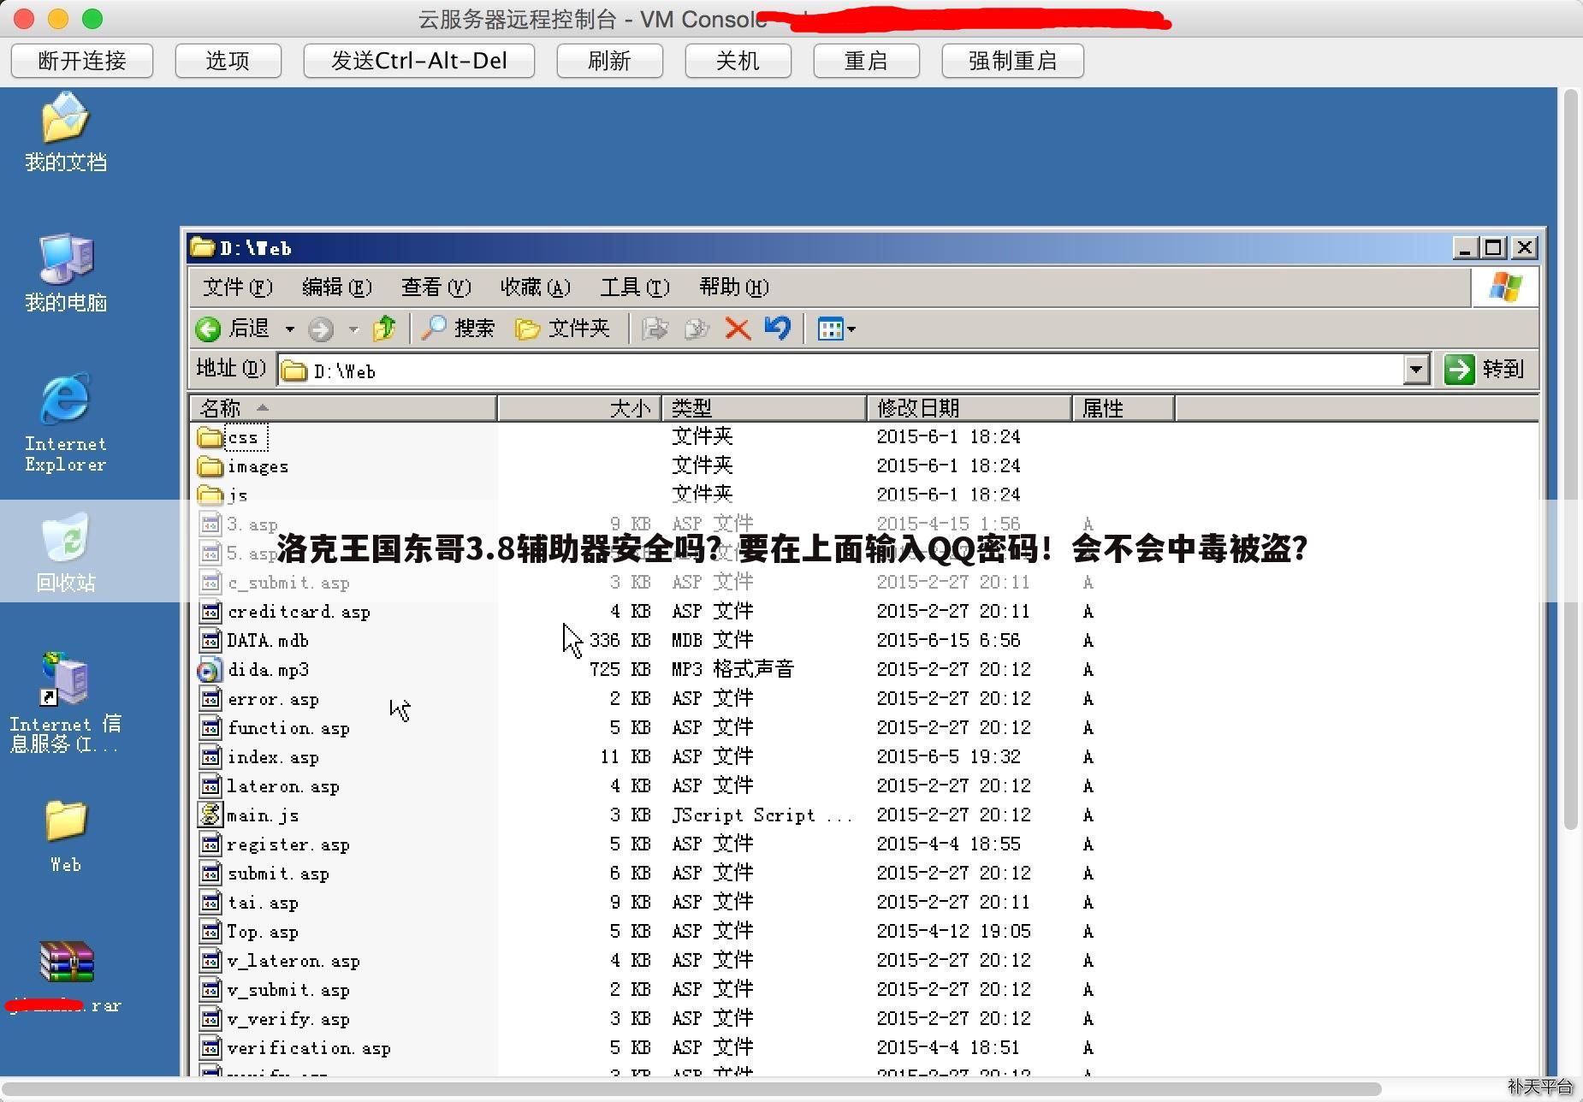Open the 编辑(E) menu
The width and height of the screenshot is (1583, 1102).
(336, 287)
